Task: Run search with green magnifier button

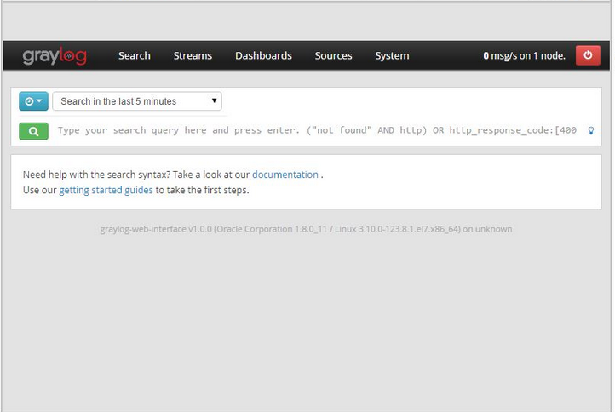Action: point(34,131)
